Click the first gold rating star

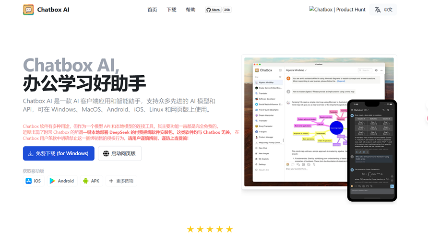(x=190, y=229)
